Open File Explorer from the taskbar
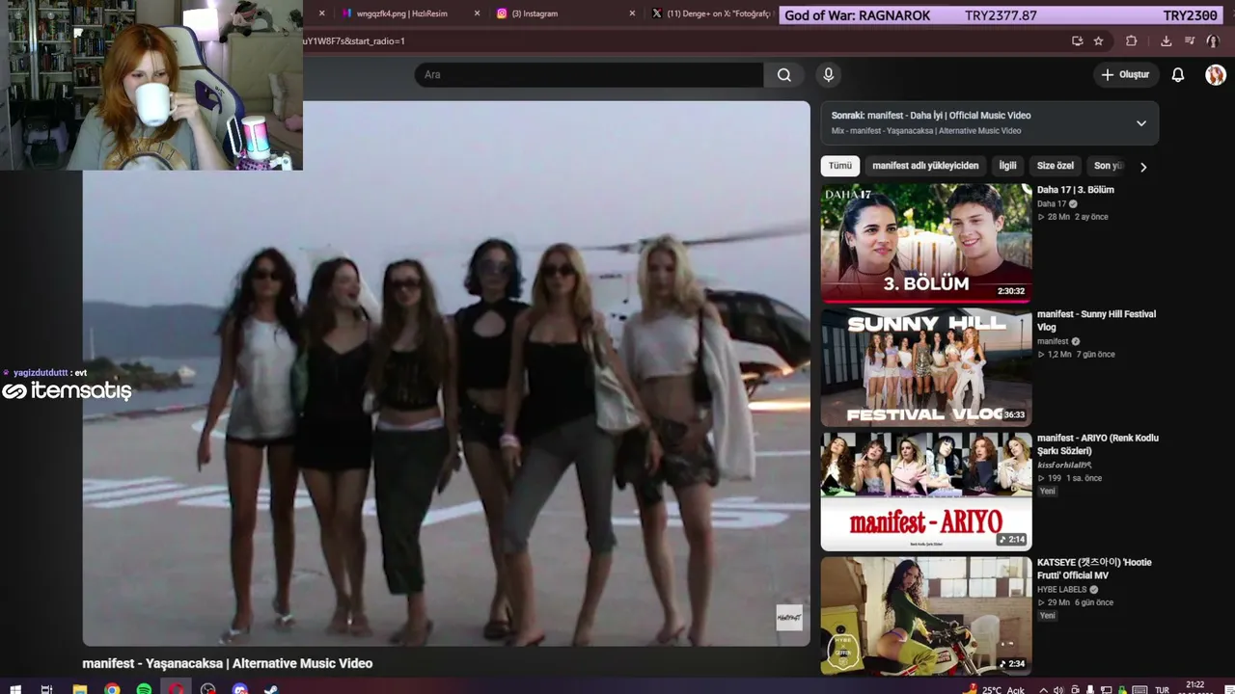 [x=80, y=689]
